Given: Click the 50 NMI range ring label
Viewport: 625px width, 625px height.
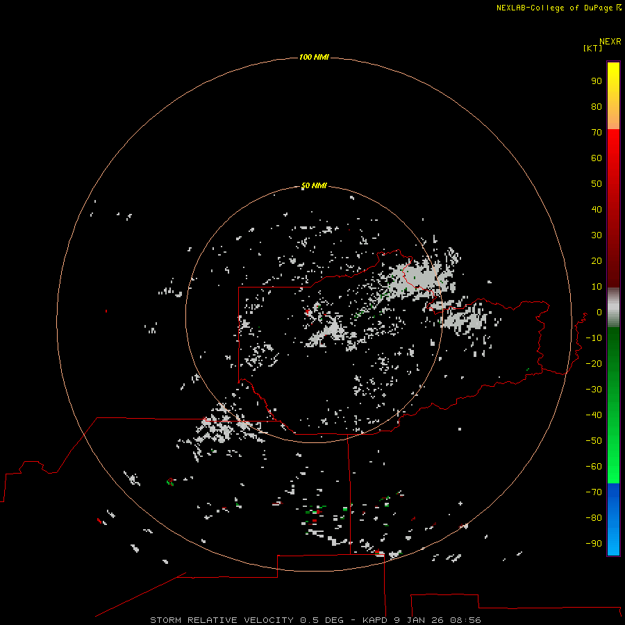Looking at the screenshot, I should (314, 185).
